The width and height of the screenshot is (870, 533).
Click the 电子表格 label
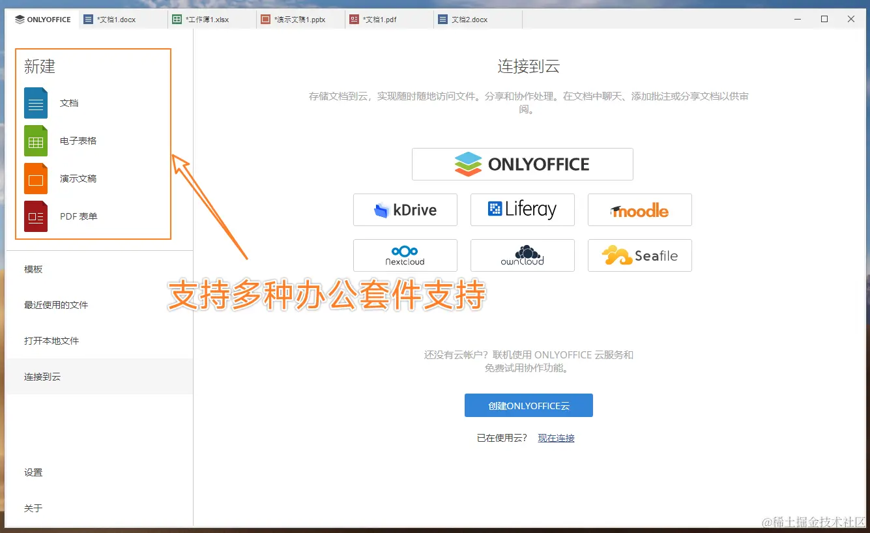tap(78, 141)
